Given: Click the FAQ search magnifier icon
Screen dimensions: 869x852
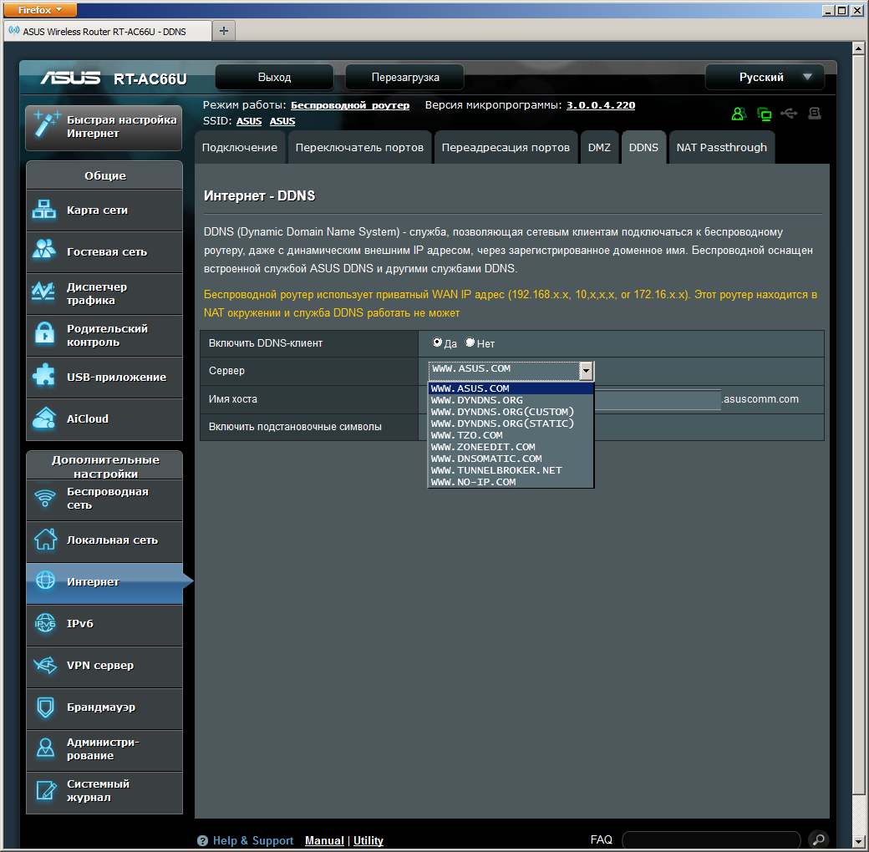Looking at the screenshot, I should coord(819,839).
